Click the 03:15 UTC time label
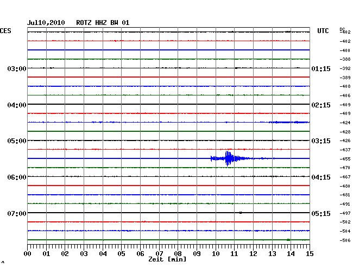The width and height of the screenshot is (353, 268). click(x=321, y=141)
